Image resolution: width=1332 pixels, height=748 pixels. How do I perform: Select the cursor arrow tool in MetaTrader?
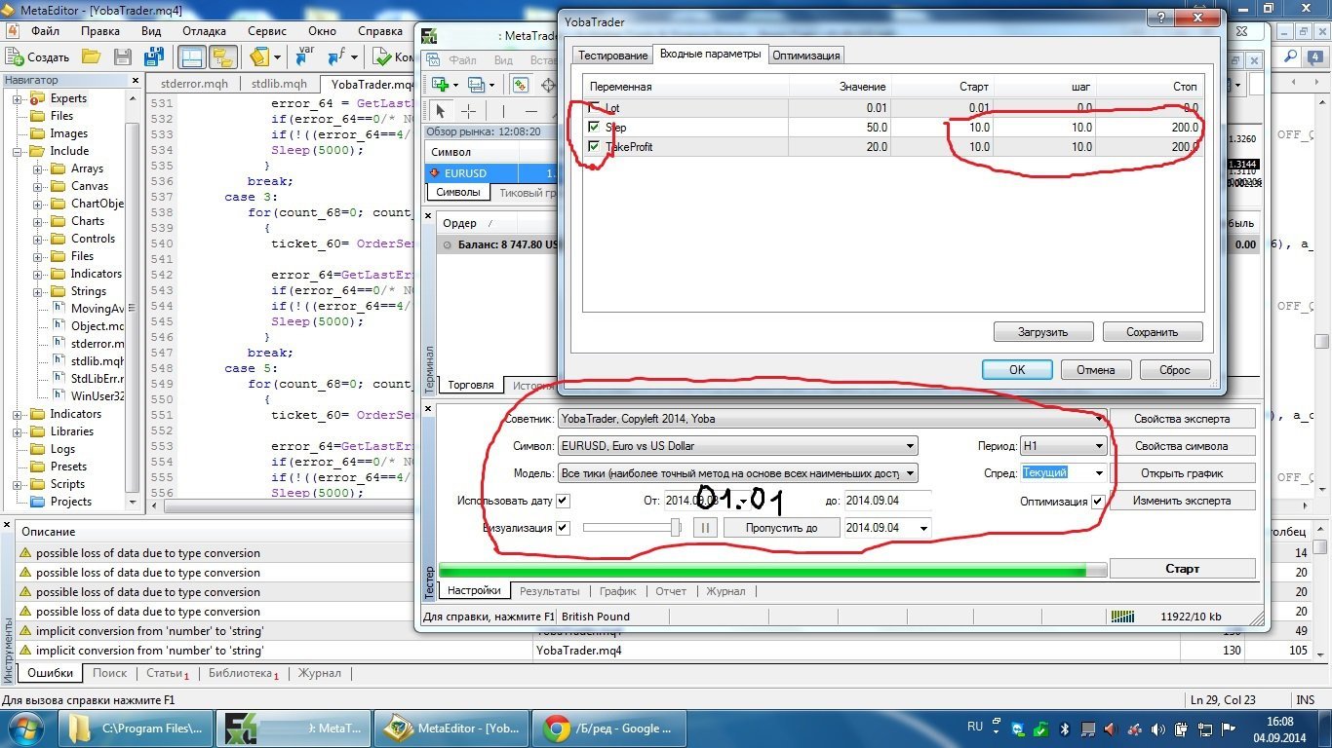click(x=440, y=111)
